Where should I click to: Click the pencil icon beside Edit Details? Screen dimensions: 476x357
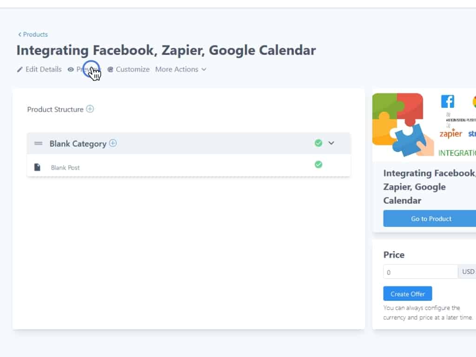[20, 70]
